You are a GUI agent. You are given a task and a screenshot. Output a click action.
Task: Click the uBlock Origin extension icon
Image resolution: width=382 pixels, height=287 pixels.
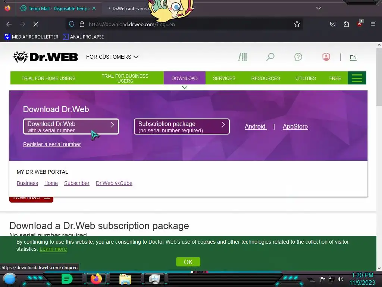(x=360, y=24)
